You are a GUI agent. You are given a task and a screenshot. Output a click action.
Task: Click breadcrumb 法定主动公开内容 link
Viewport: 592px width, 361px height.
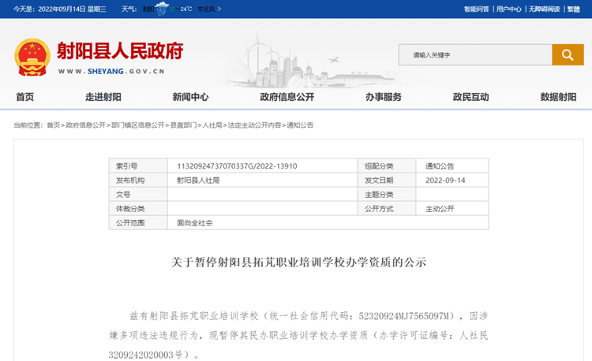click(x=254, y=125)
